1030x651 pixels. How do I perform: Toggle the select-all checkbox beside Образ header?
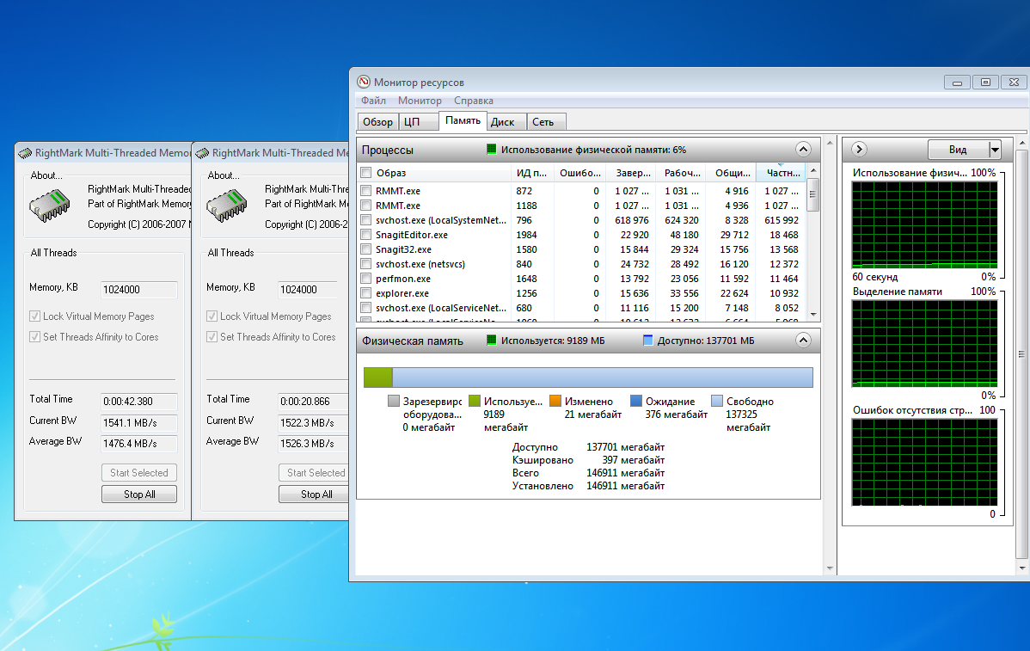(366, 173)
